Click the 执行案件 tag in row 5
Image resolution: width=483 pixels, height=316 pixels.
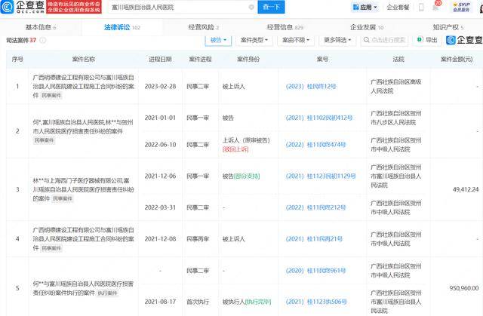tap(107, 293)
